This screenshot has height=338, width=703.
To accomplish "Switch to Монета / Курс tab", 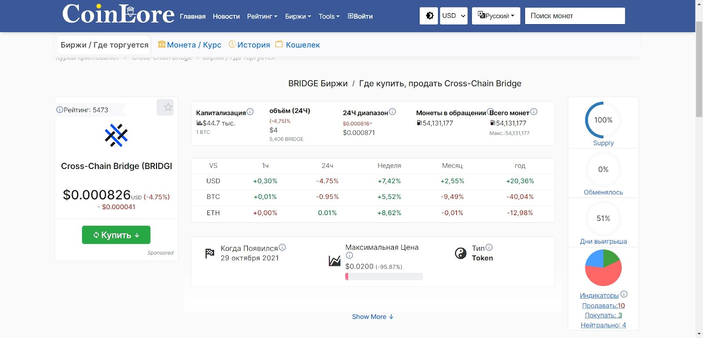I will pyautogui.click(x=190, y=45).
